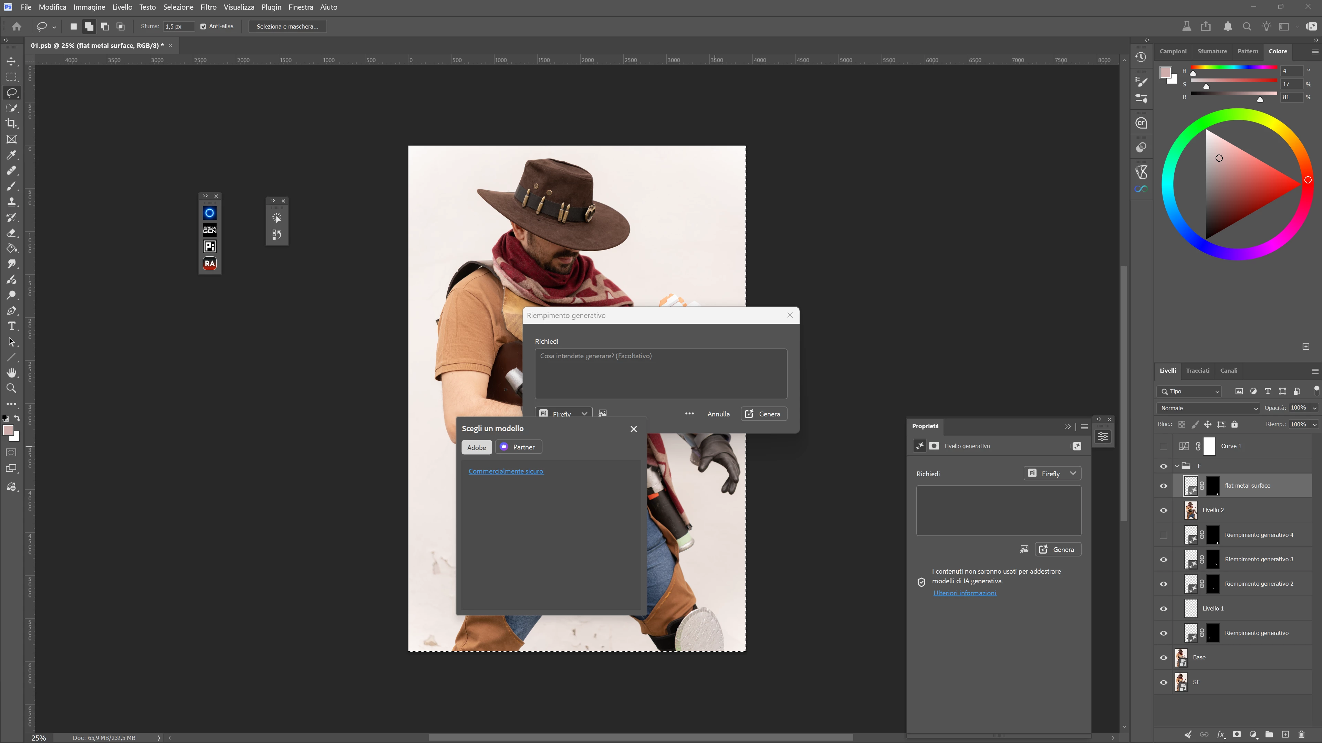The width and height of the screenshot is (1322, 743).
Task: Click the Richiedi prompt text field
Action: (x=660, y=374)
